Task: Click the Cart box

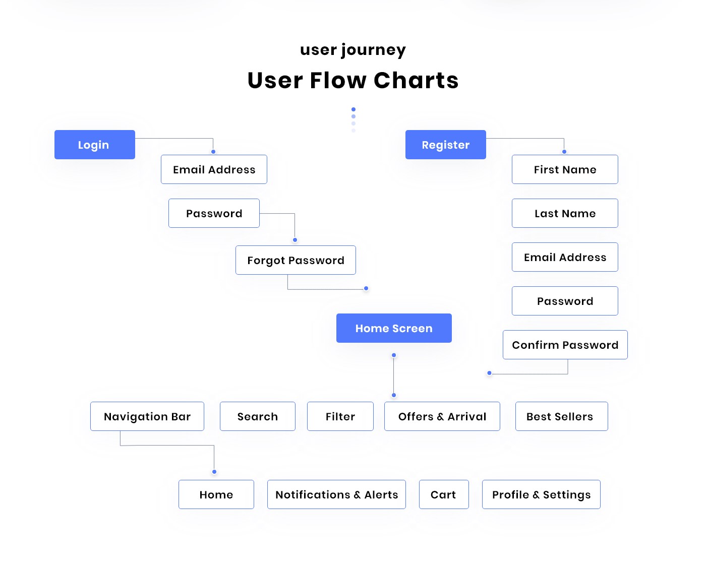Action: (444, 494)
